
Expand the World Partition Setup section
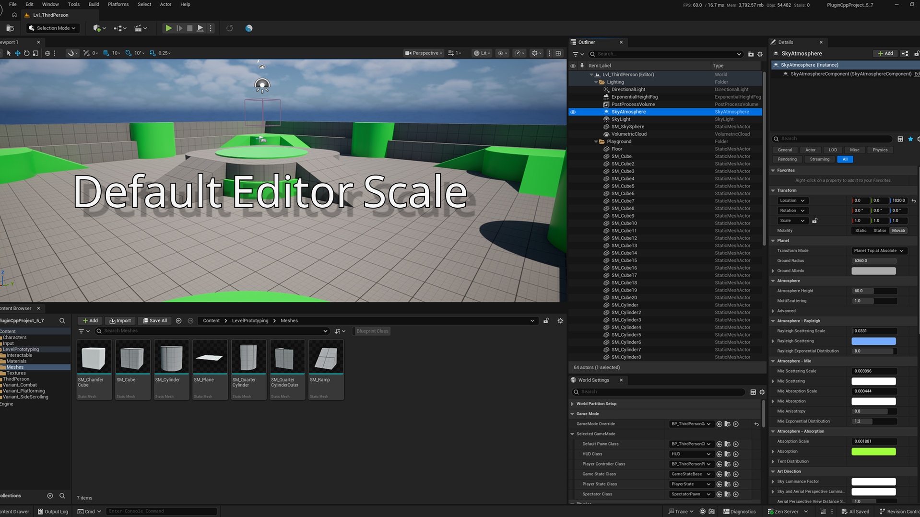coord(572,404)
